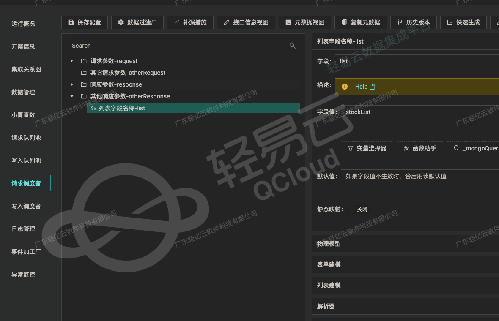Open the 数据管理 sidebar menu
The height and width of the screenshot is (321, 499).
coord(23,92)
